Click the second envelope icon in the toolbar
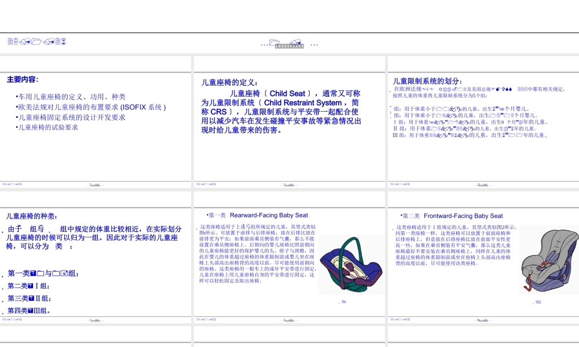 (49, 42)
